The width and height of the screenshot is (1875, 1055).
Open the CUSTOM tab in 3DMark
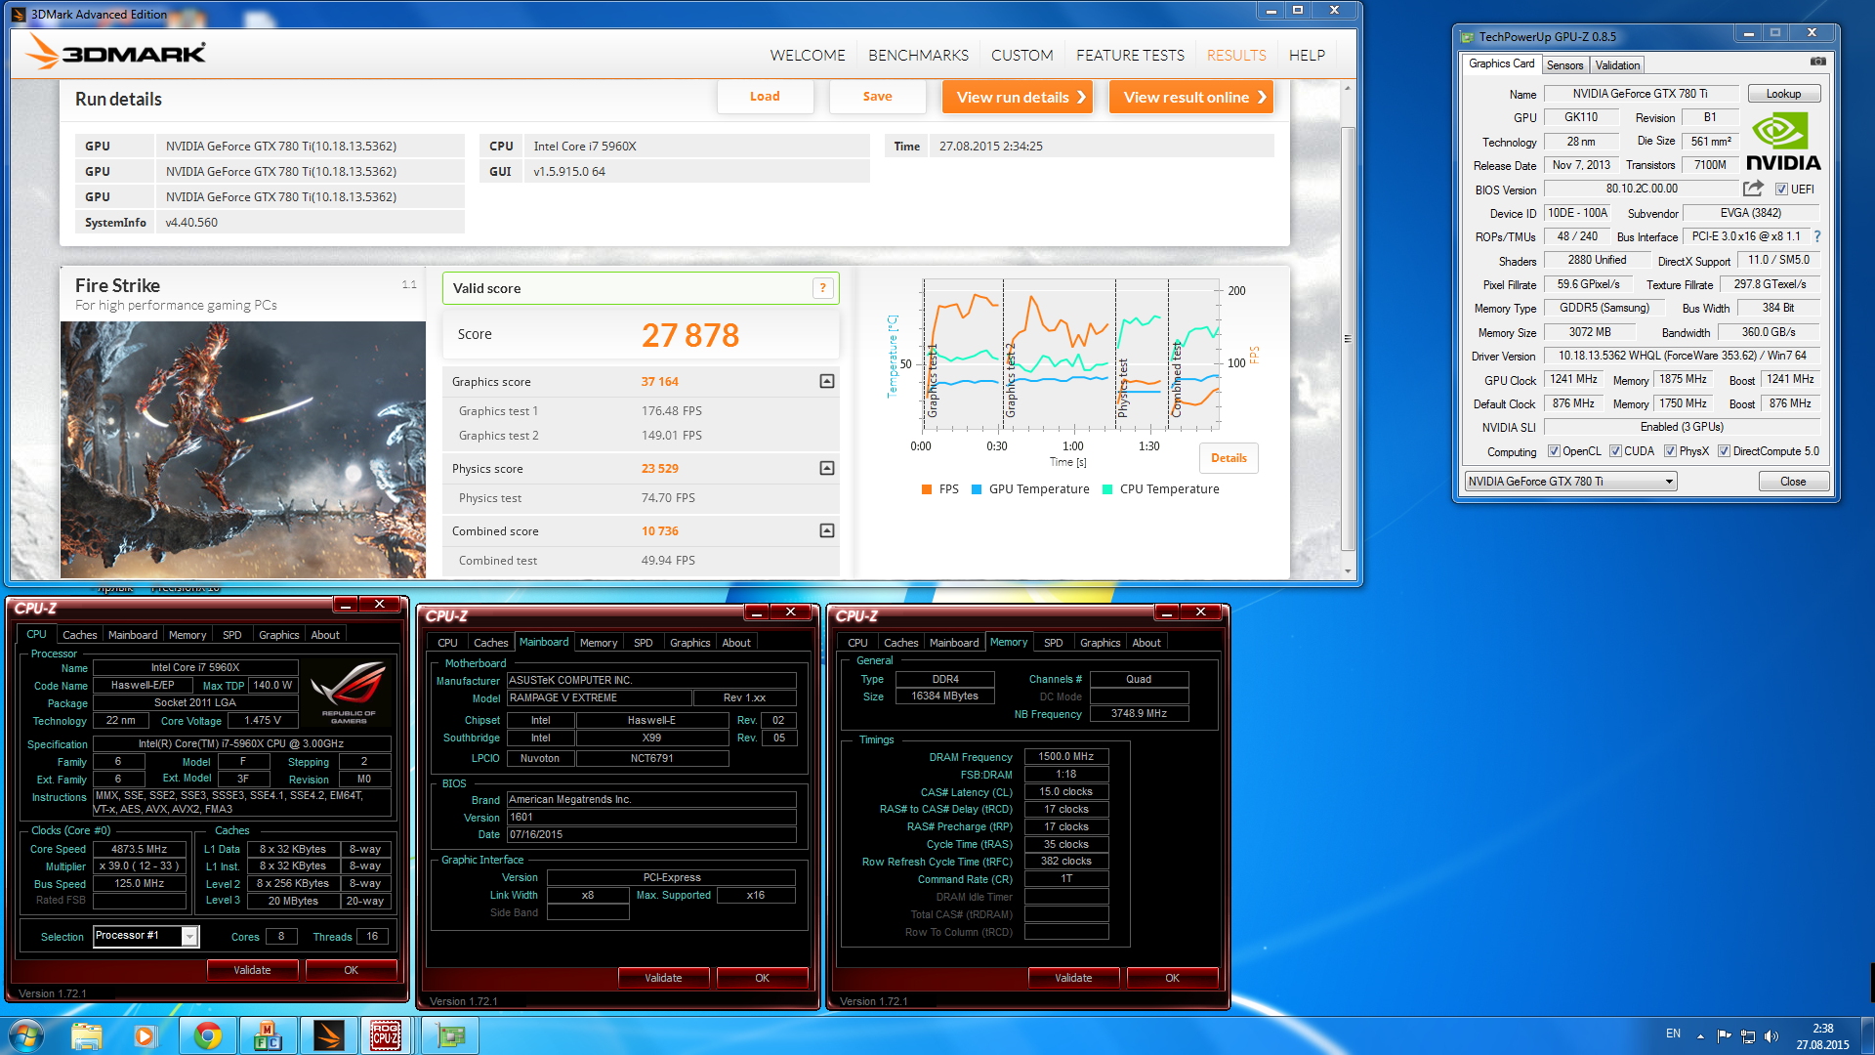coord(1021,56)
